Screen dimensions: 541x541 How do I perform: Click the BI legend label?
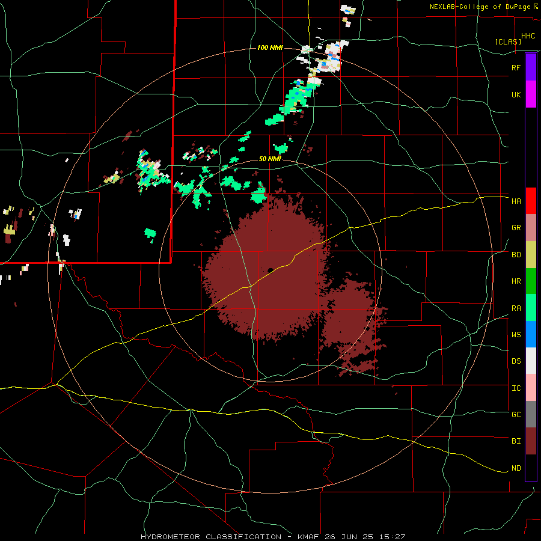tap(516, 441)
